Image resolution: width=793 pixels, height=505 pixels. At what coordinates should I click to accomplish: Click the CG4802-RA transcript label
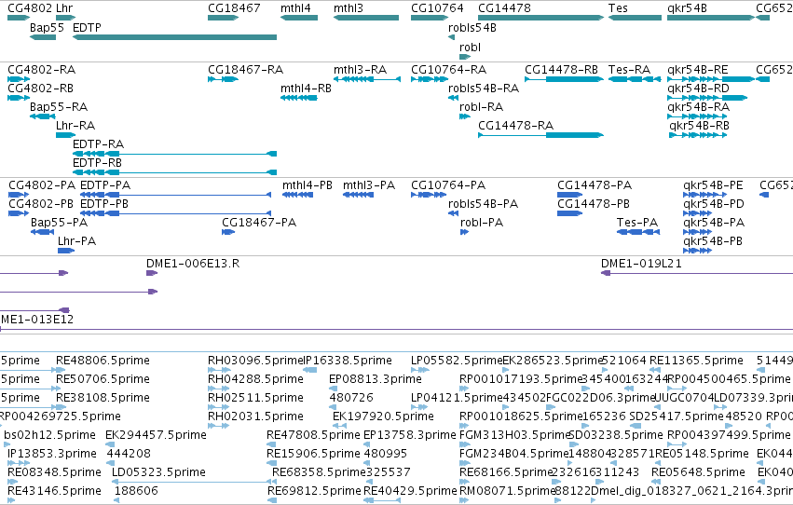42,69
